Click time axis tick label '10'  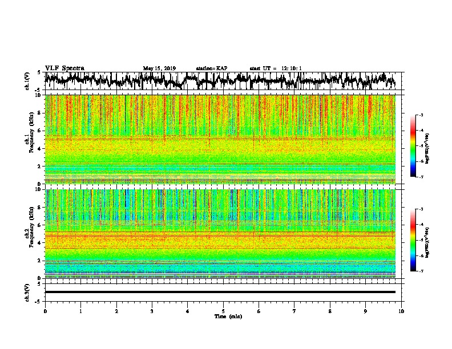point(401,311)
